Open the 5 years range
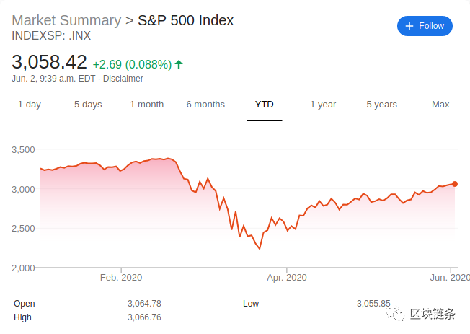 381,105
